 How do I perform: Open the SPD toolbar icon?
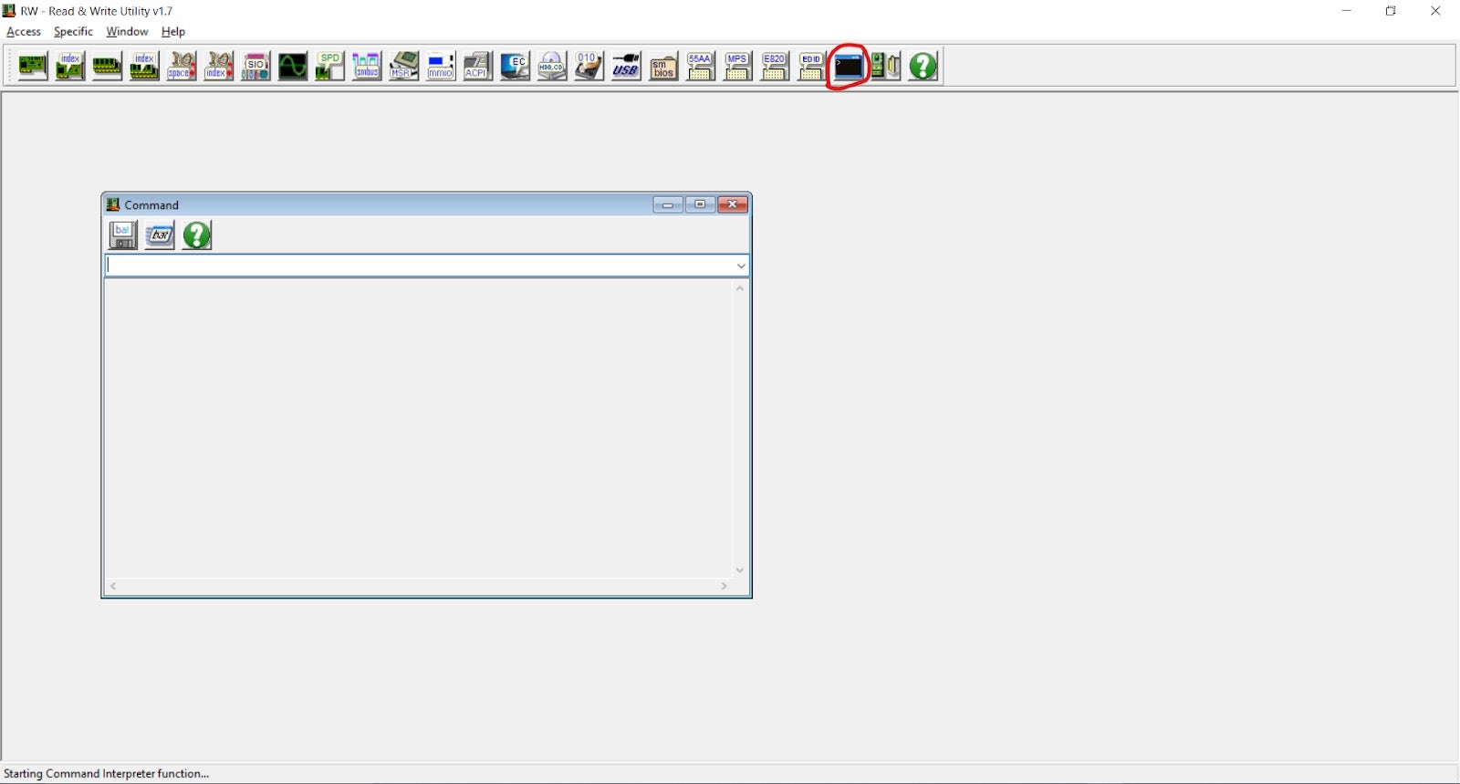329,66
